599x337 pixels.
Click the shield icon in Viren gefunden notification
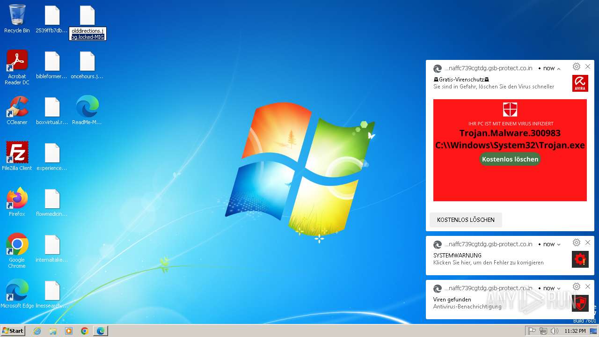(x=580, y=303)
